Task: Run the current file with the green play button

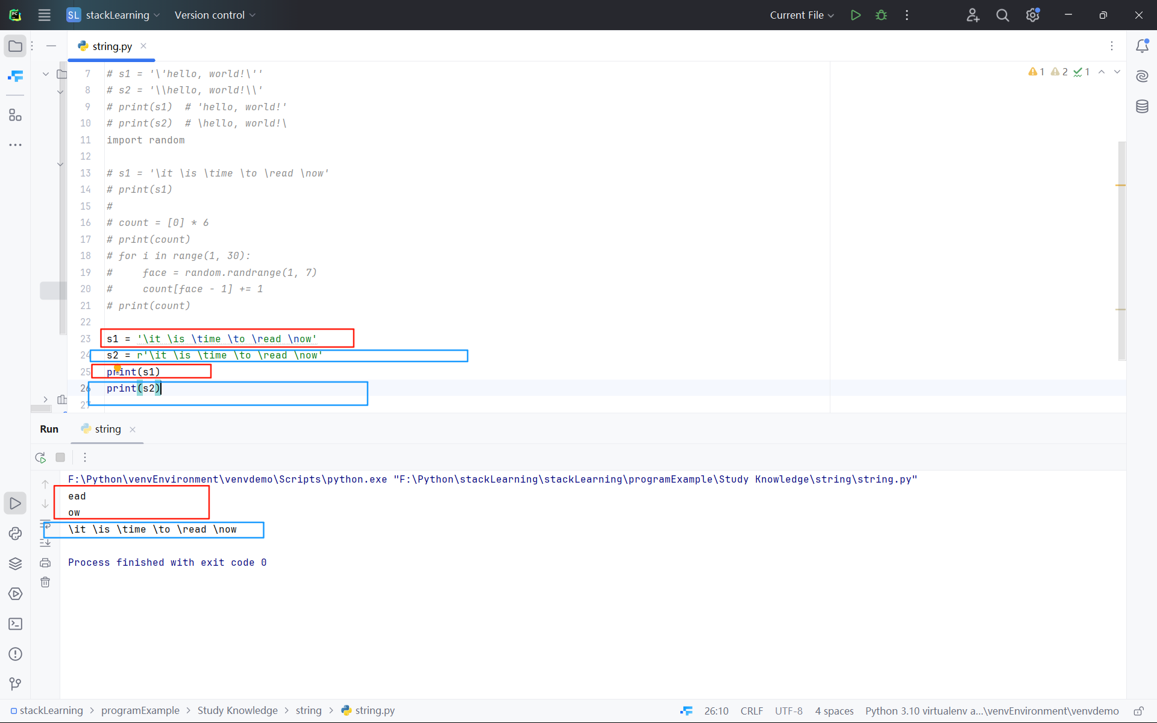Action: (x=855, y=15)
